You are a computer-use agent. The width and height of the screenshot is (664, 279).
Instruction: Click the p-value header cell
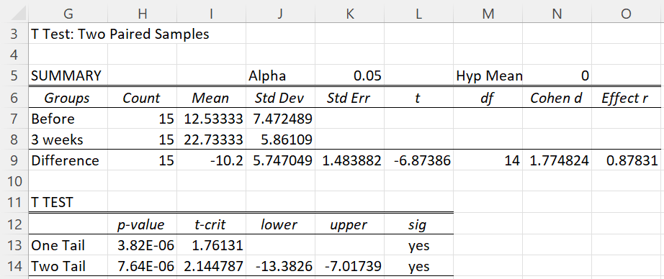[x=143, y=224]
